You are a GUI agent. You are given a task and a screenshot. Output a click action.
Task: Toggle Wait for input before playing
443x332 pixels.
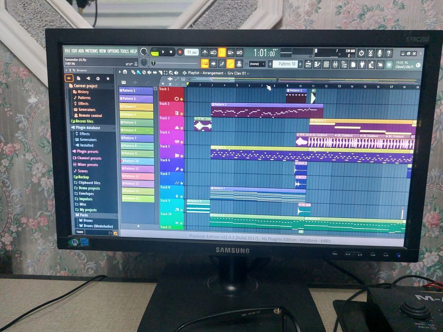213,52
